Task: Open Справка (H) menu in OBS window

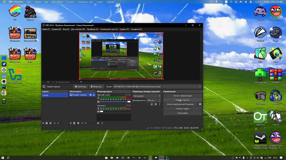Action: 136,29
